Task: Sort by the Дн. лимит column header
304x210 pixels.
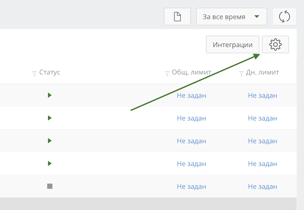Action: [262, 72]
